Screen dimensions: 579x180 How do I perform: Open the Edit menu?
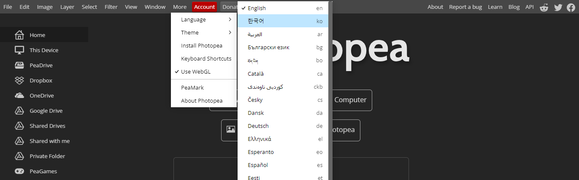(24, 7)
